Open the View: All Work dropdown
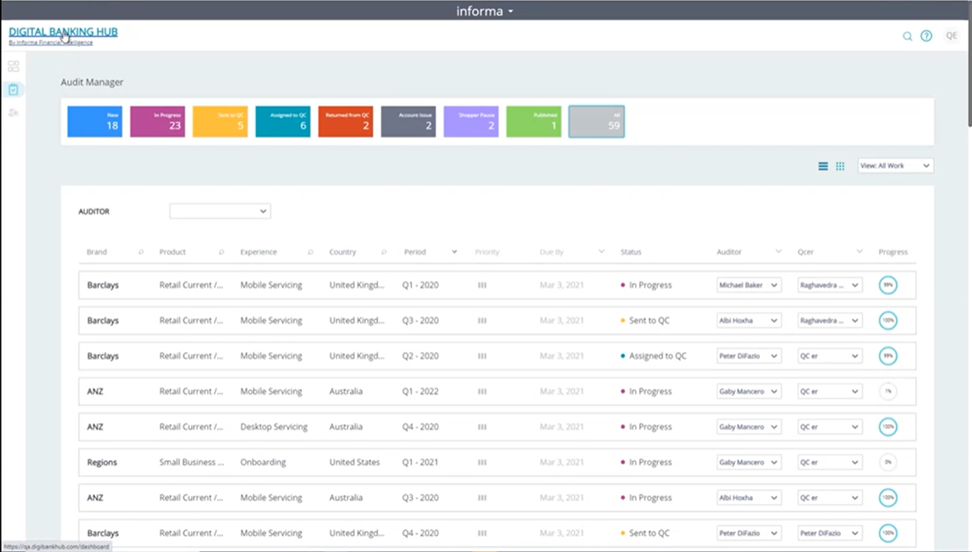The width and height of the screenshot is (972, 552). point(895,165)
